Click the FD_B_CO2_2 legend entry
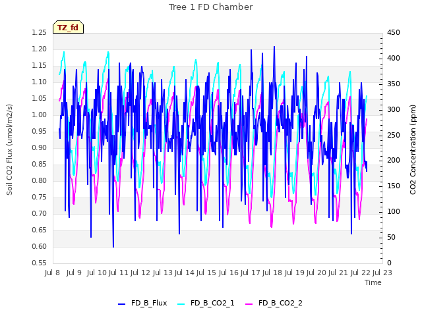 tap(274, 303)
